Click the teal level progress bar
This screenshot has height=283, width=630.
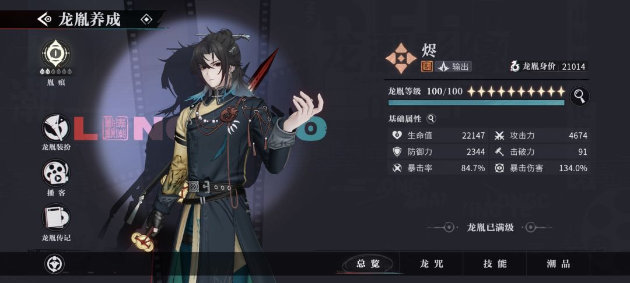476,102
